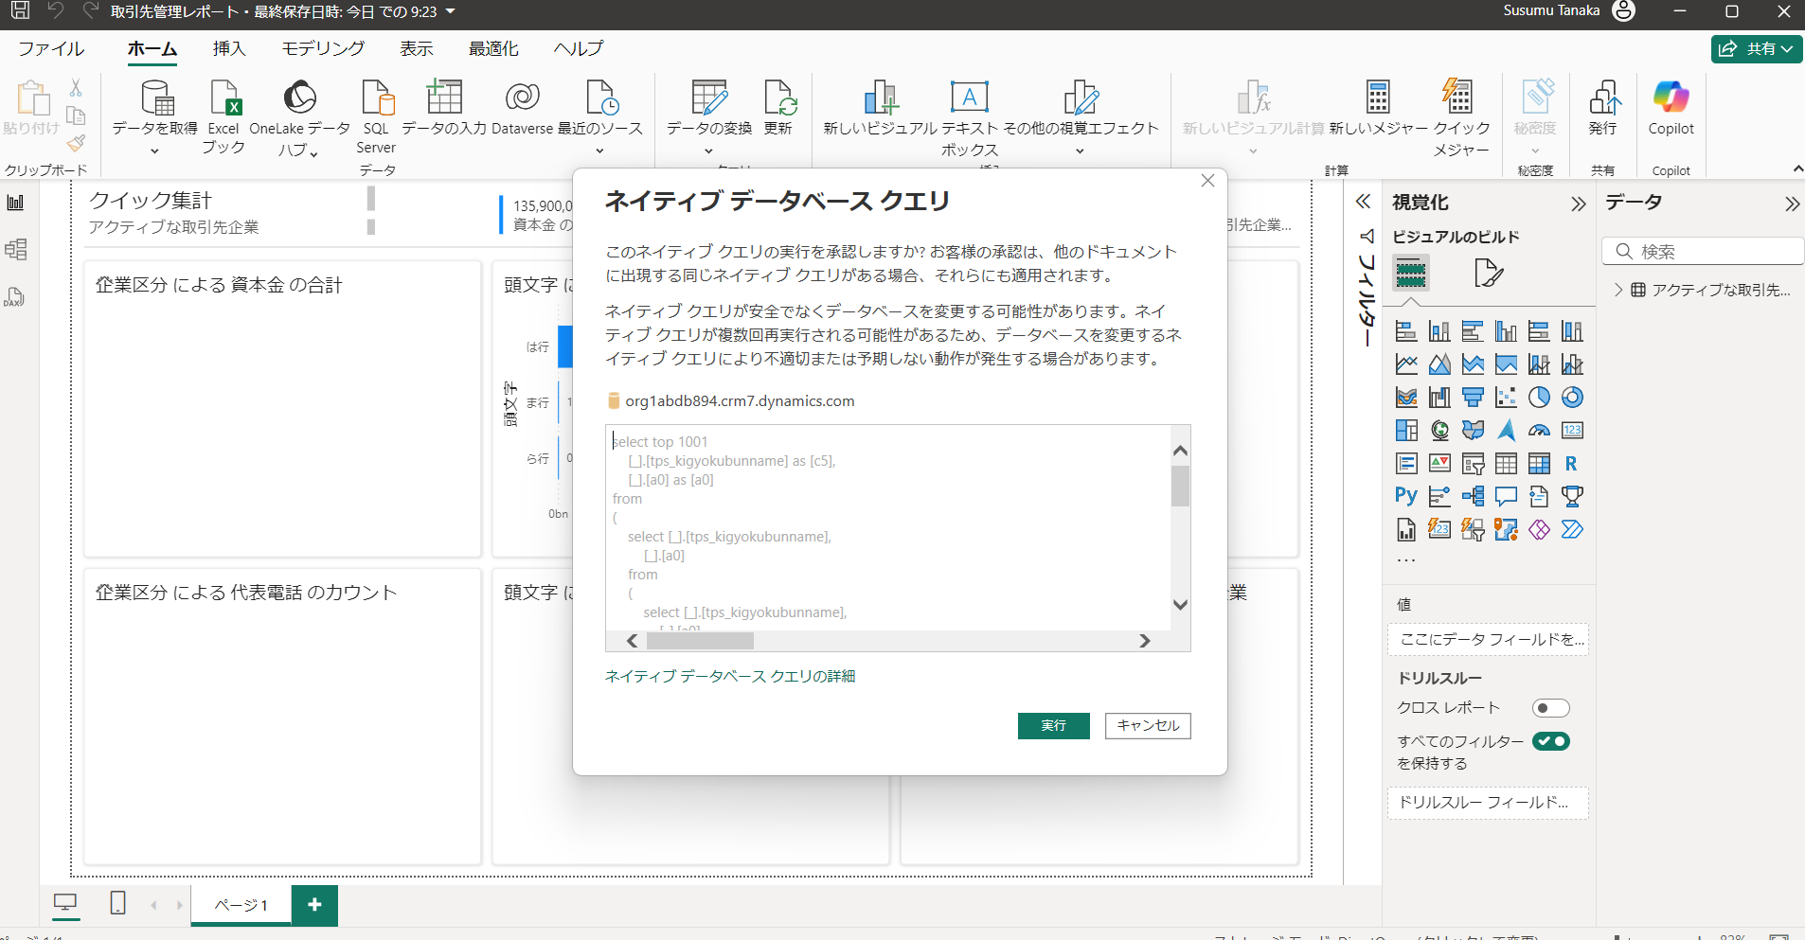Select the pie chart visual
This screenshot has height=940, width=1805.
[1539, 398]
